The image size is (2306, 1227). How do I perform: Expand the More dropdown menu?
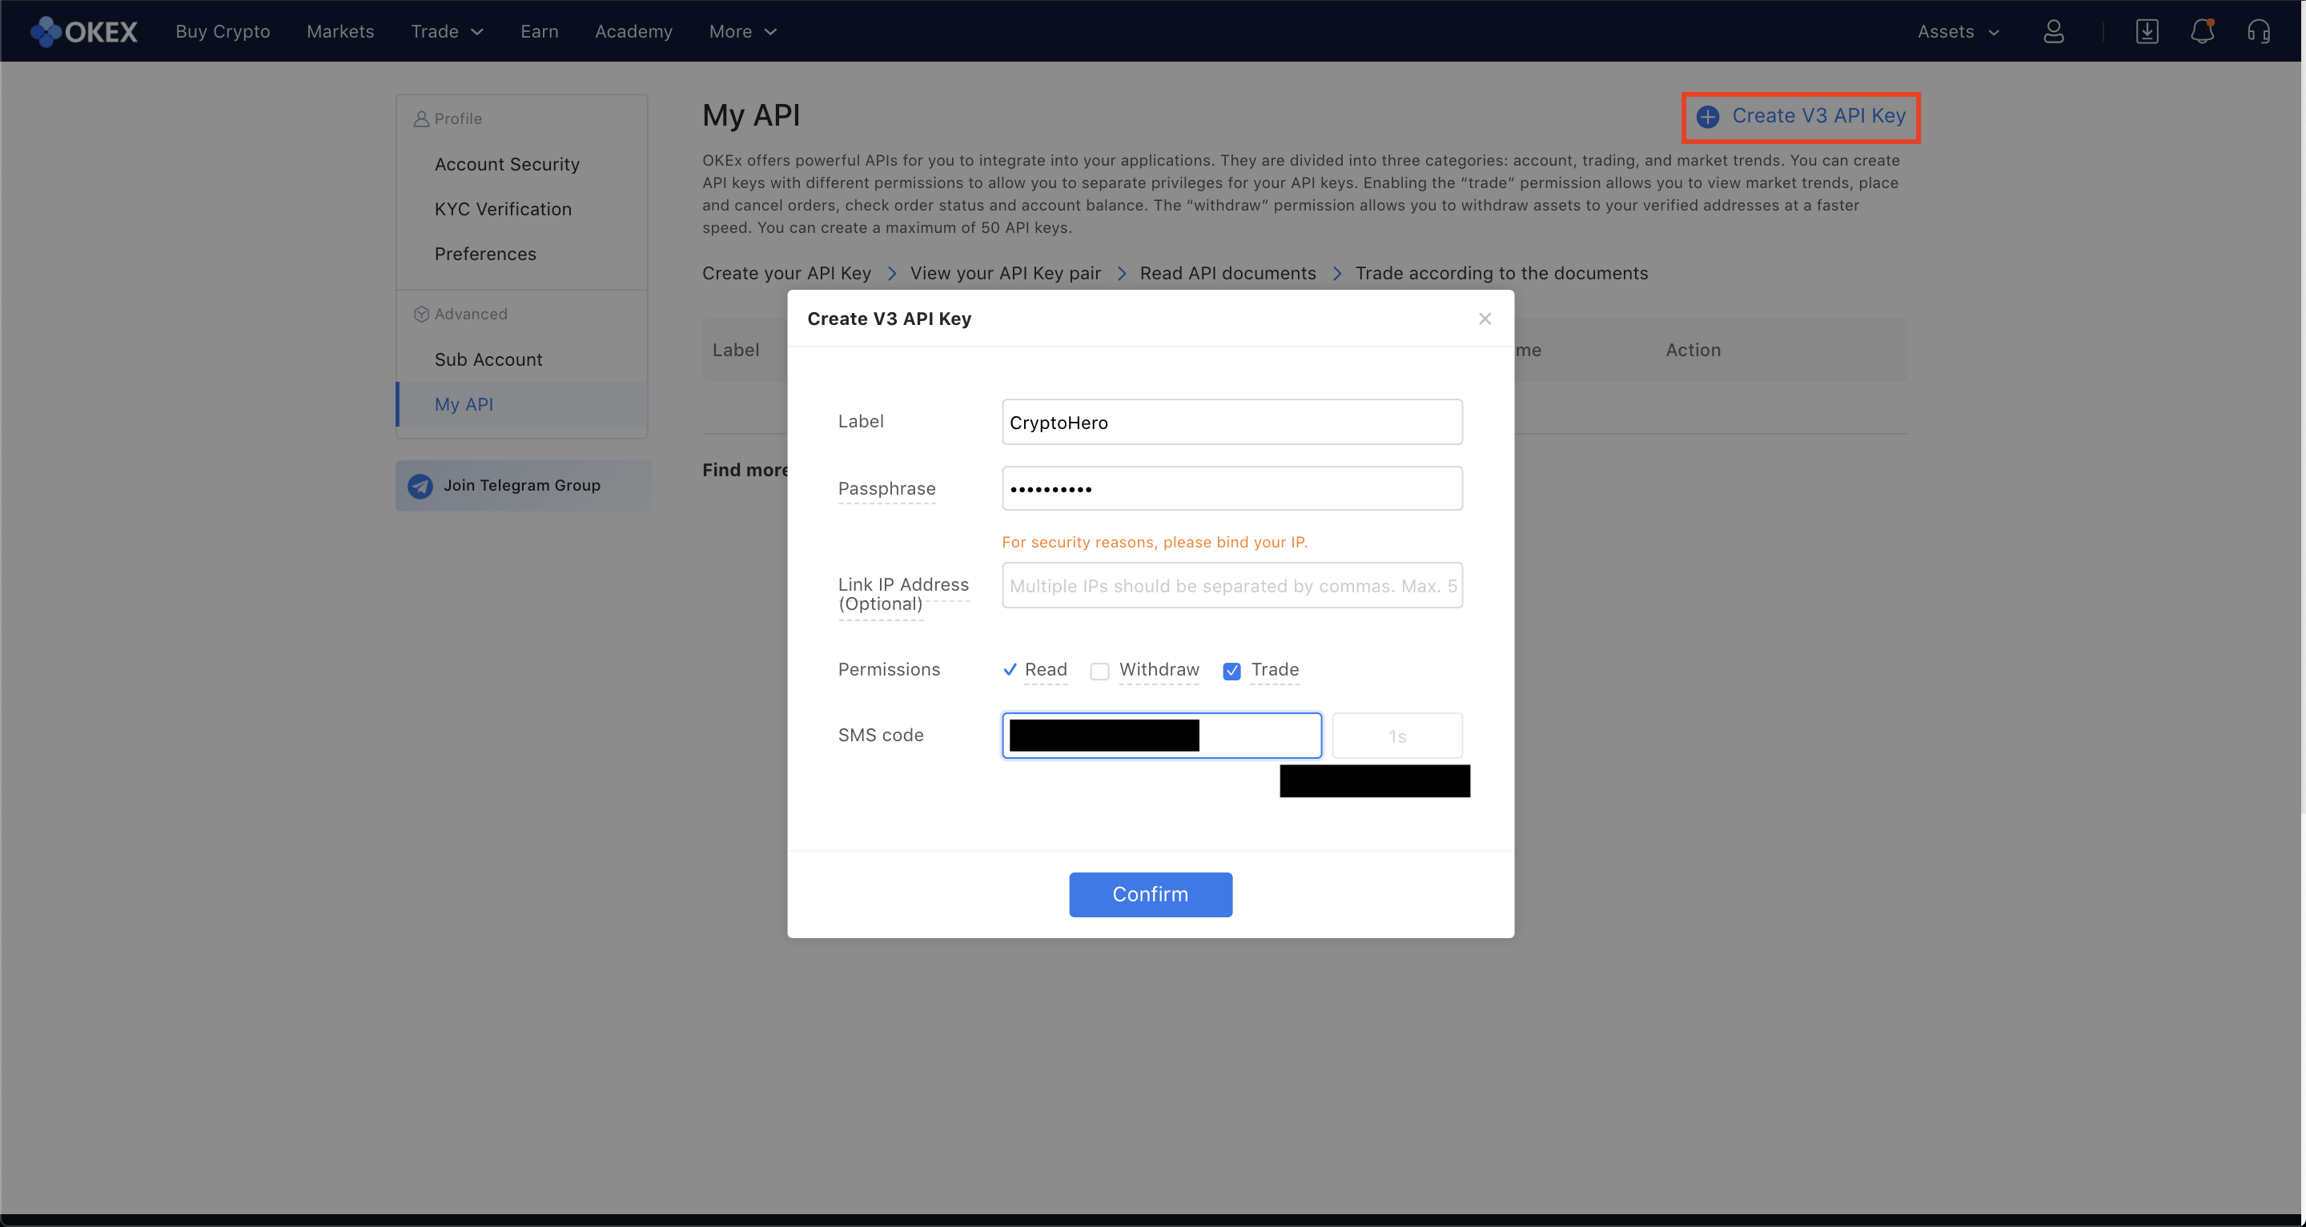pyautogui.click(x=743, y=31)
